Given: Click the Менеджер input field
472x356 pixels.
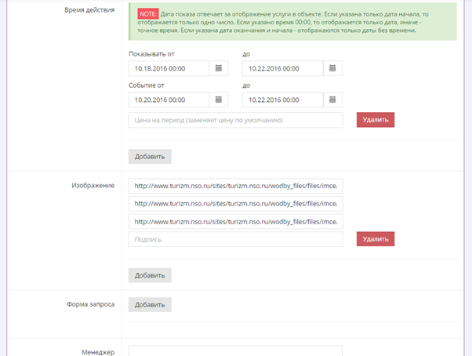Looking at the screenshot, I should (235, 351).
